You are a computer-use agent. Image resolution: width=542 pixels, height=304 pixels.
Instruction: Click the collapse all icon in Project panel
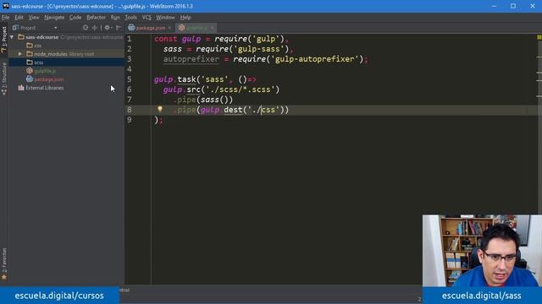(94, 28)
